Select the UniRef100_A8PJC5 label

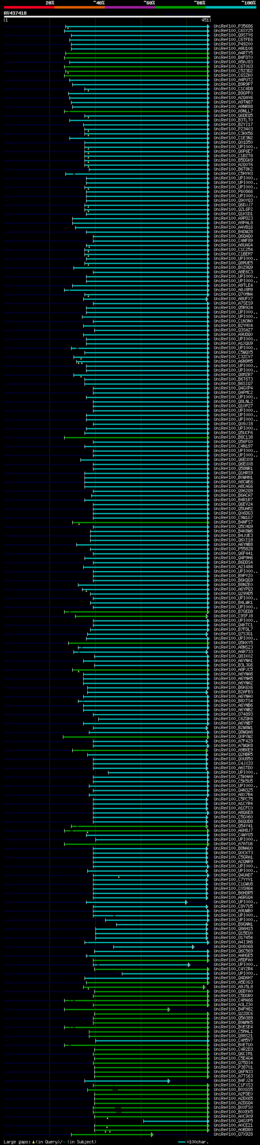(233, 669)
